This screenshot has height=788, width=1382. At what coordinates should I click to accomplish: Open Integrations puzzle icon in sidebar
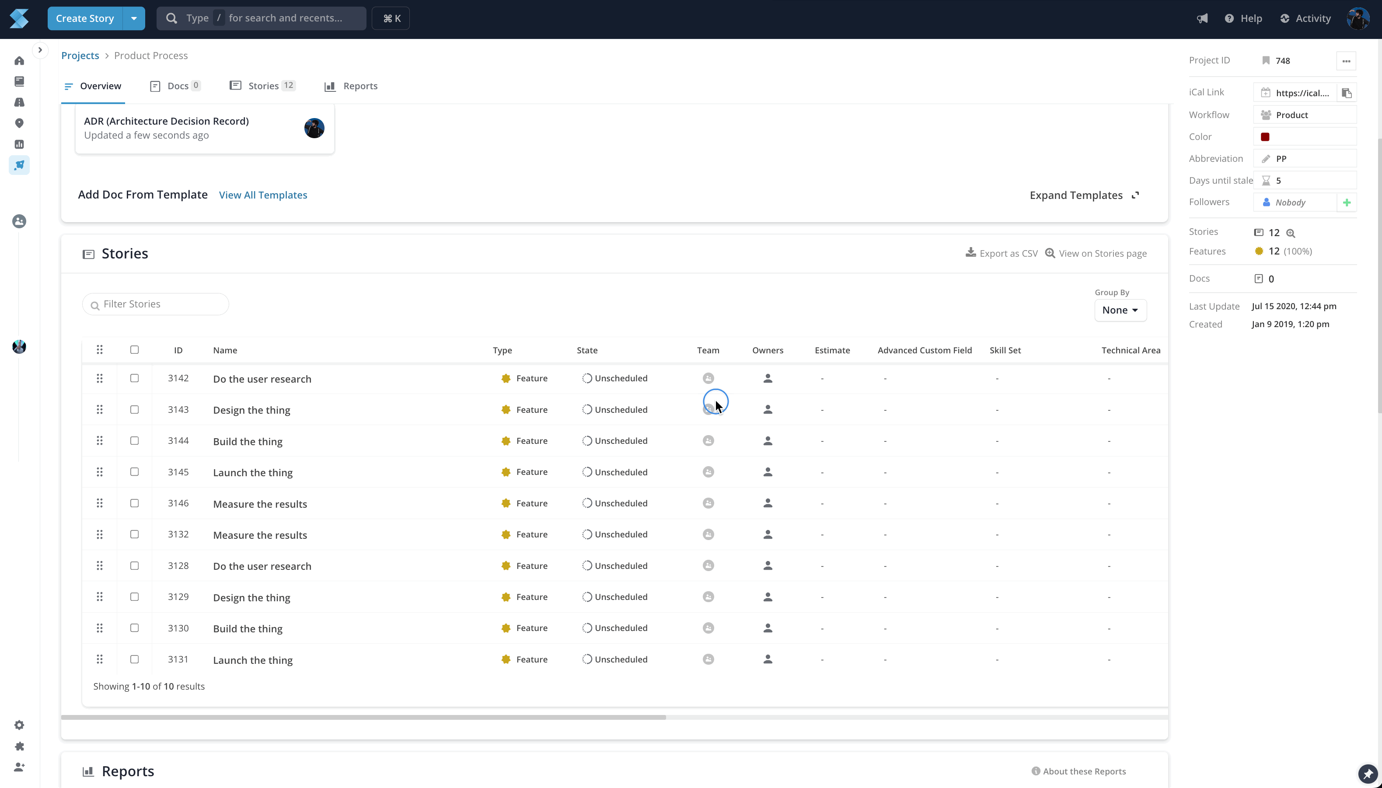19,746
